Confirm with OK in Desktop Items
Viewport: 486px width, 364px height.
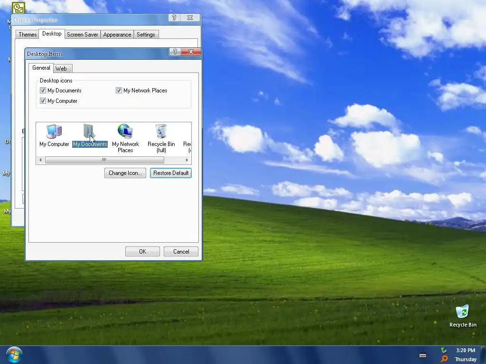[x=142, y=251]
